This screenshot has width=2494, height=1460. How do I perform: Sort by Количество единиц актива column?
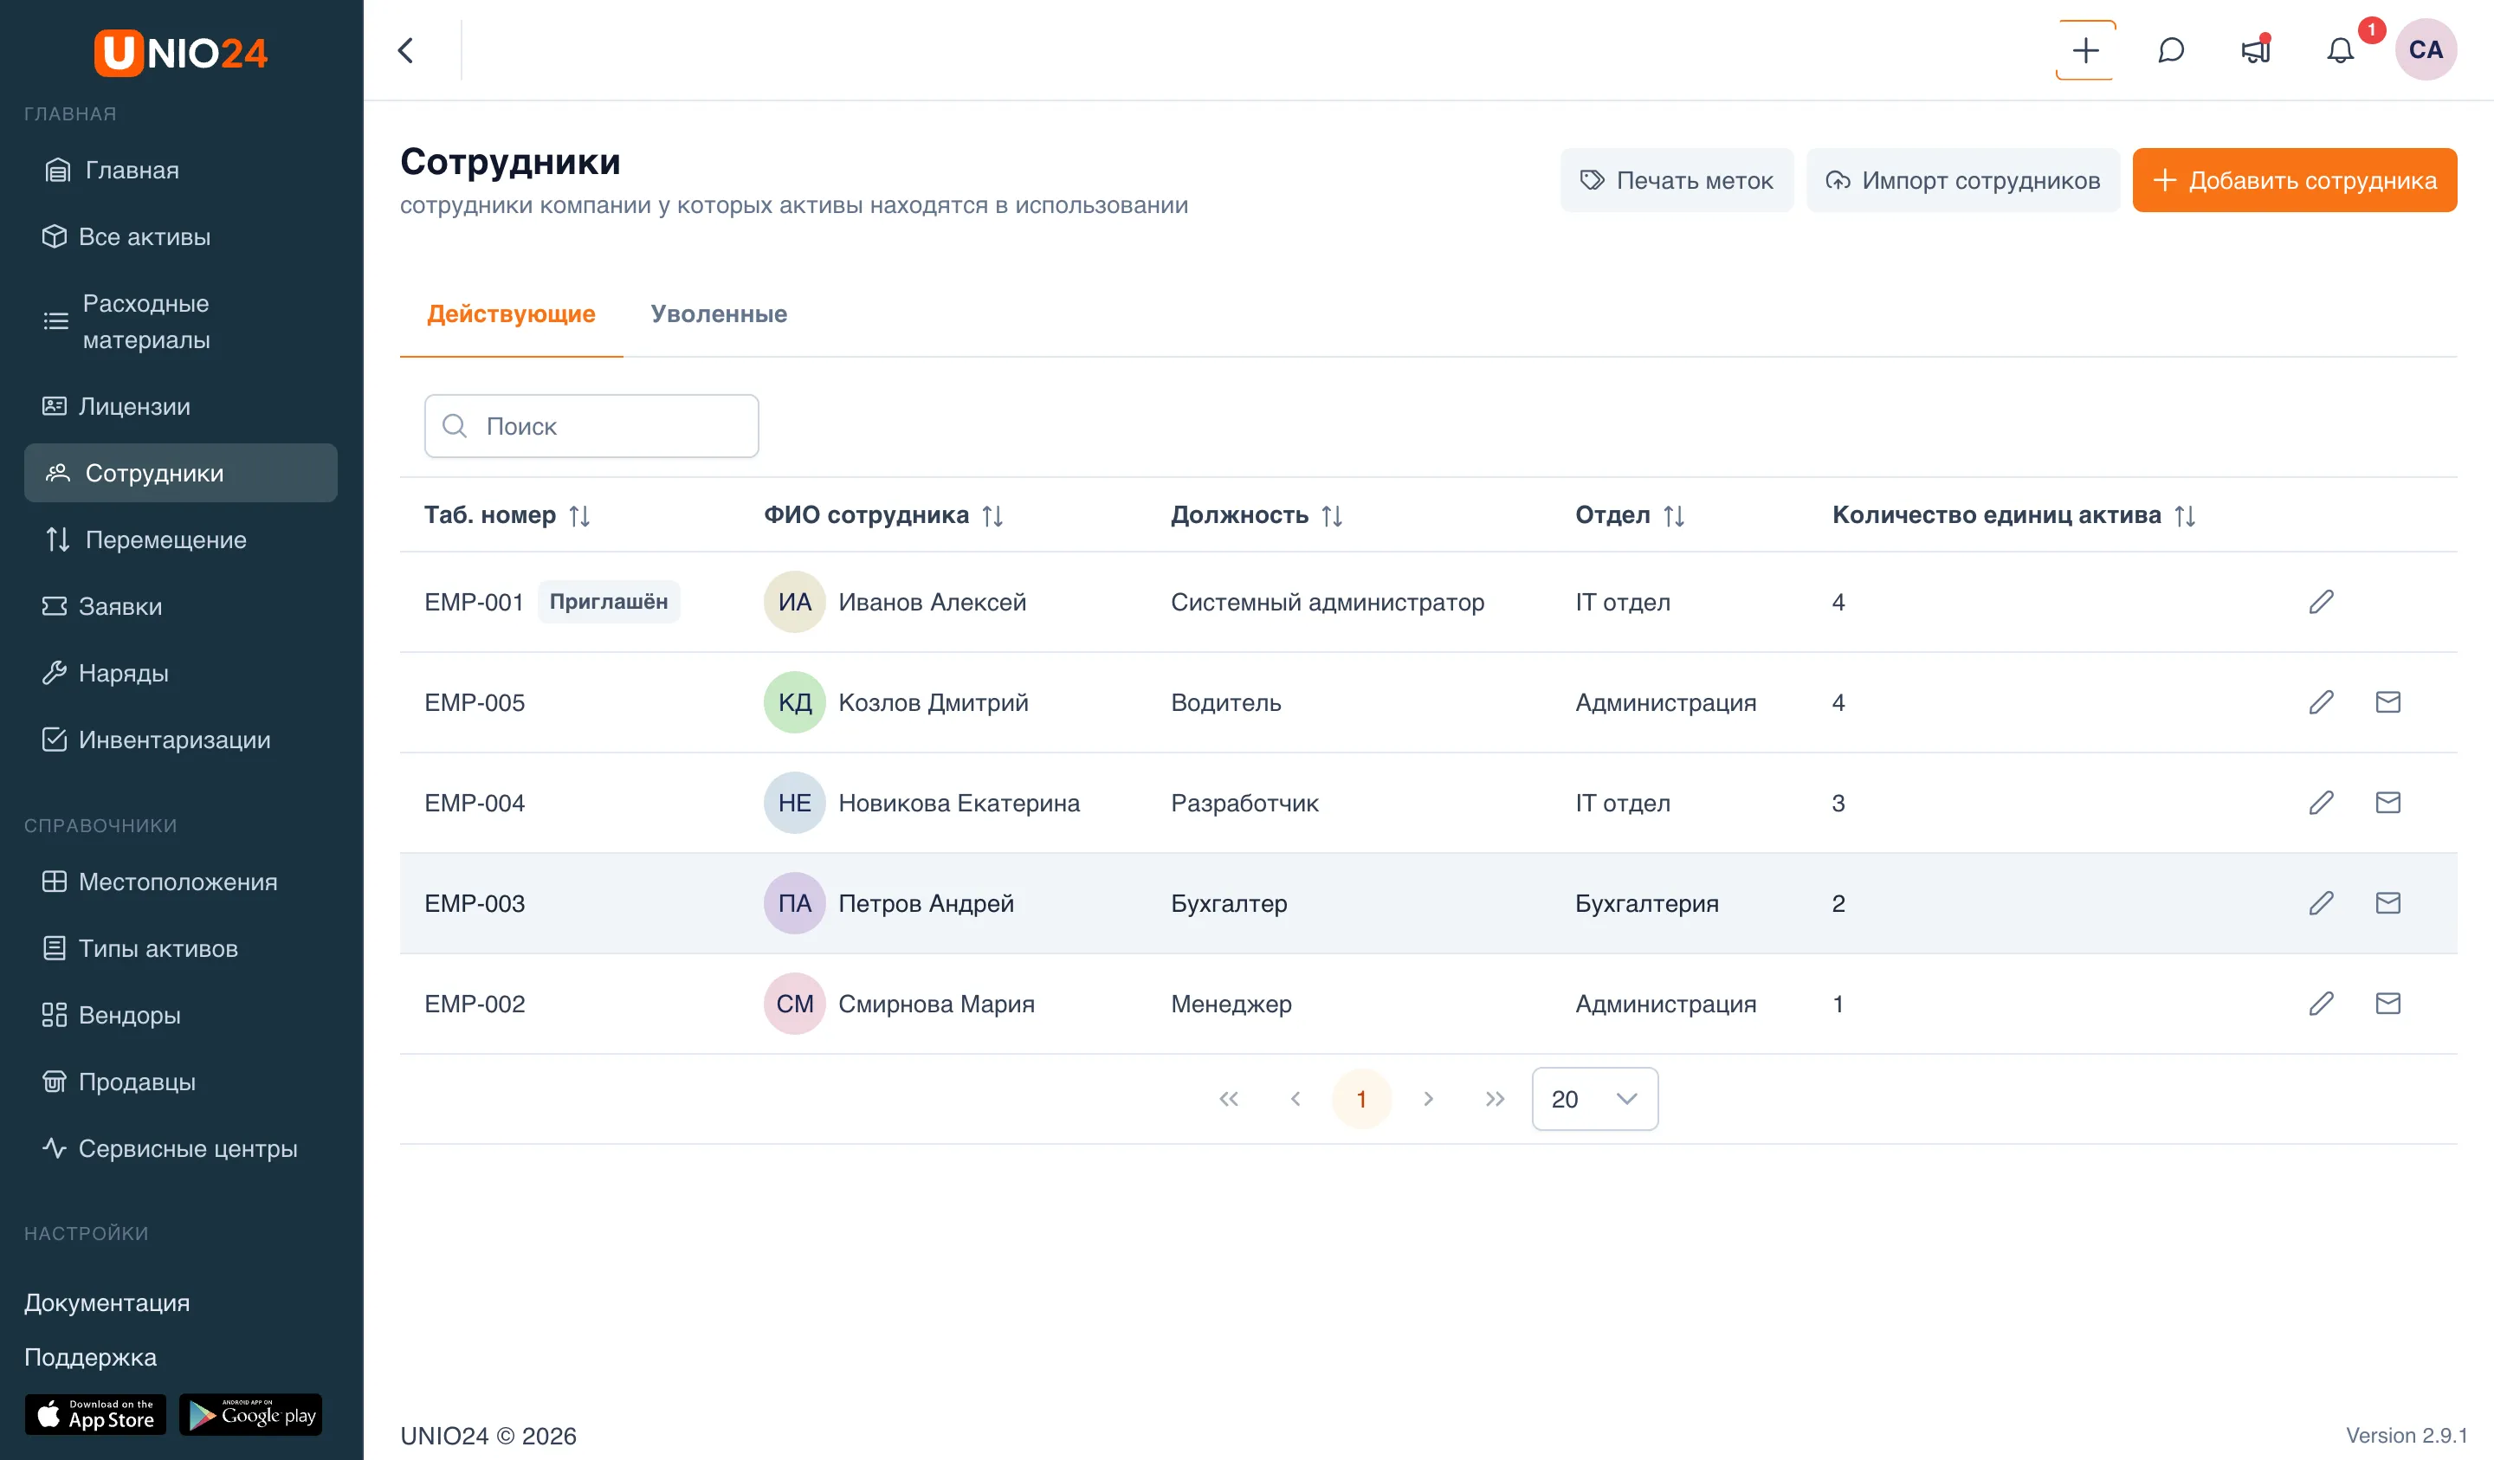[x=2185, y=516]
